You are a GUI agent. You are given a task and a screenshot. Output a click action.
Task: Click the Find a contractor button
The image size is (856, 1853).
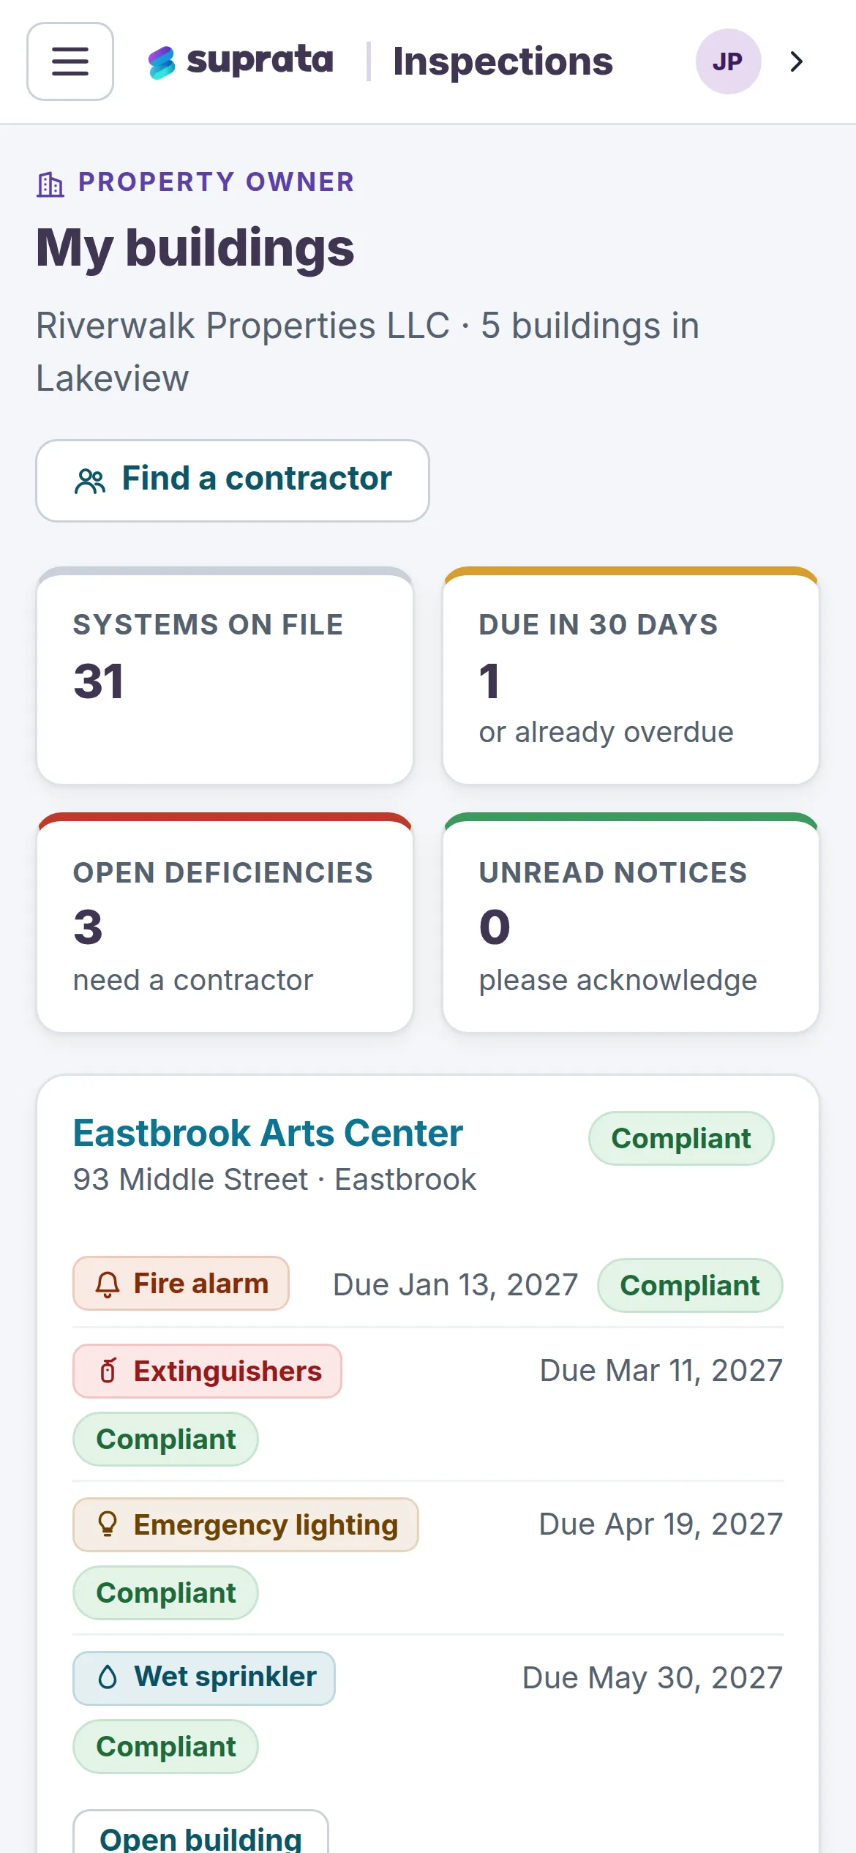click(x=233, y=481)
